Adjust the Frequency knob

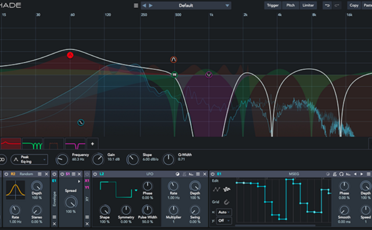click(62, 159)
